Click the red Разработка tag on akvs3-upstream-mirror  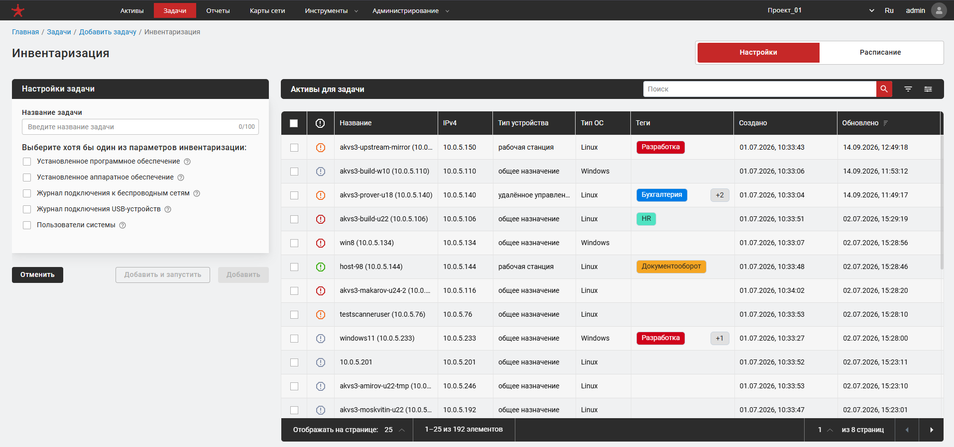[660, 147]
